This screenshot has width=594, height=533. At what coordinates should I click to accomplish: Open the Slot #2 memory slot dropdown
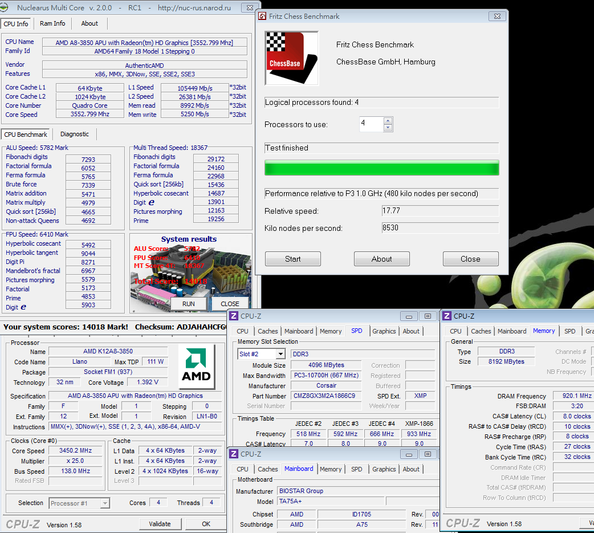(x=280, y=354)
